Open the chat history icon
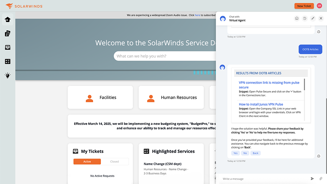Viewport: 327px width, 184px height. [305, 18]
